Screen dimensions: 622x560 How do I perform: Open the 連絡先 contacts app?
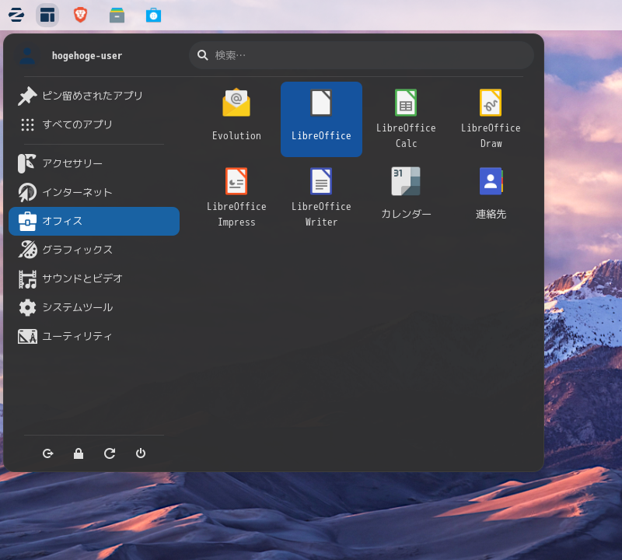coord(491,198)
